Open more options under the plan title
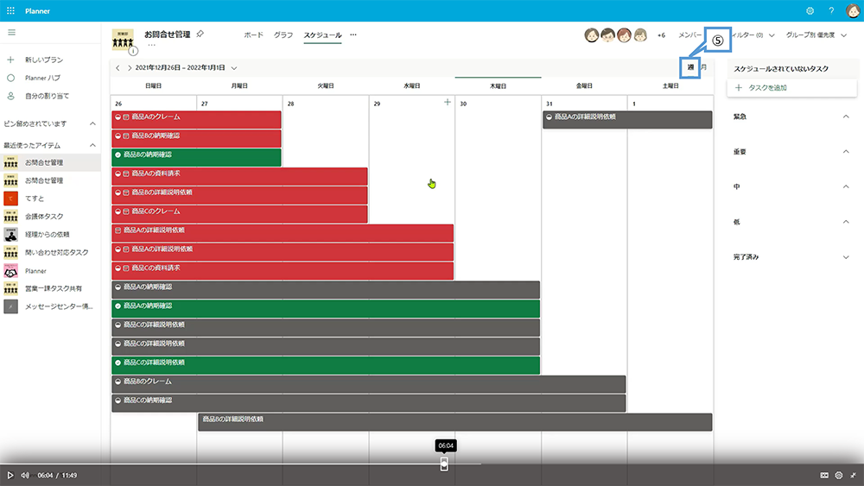The image size is (864, 486). [x=151, y=45]
